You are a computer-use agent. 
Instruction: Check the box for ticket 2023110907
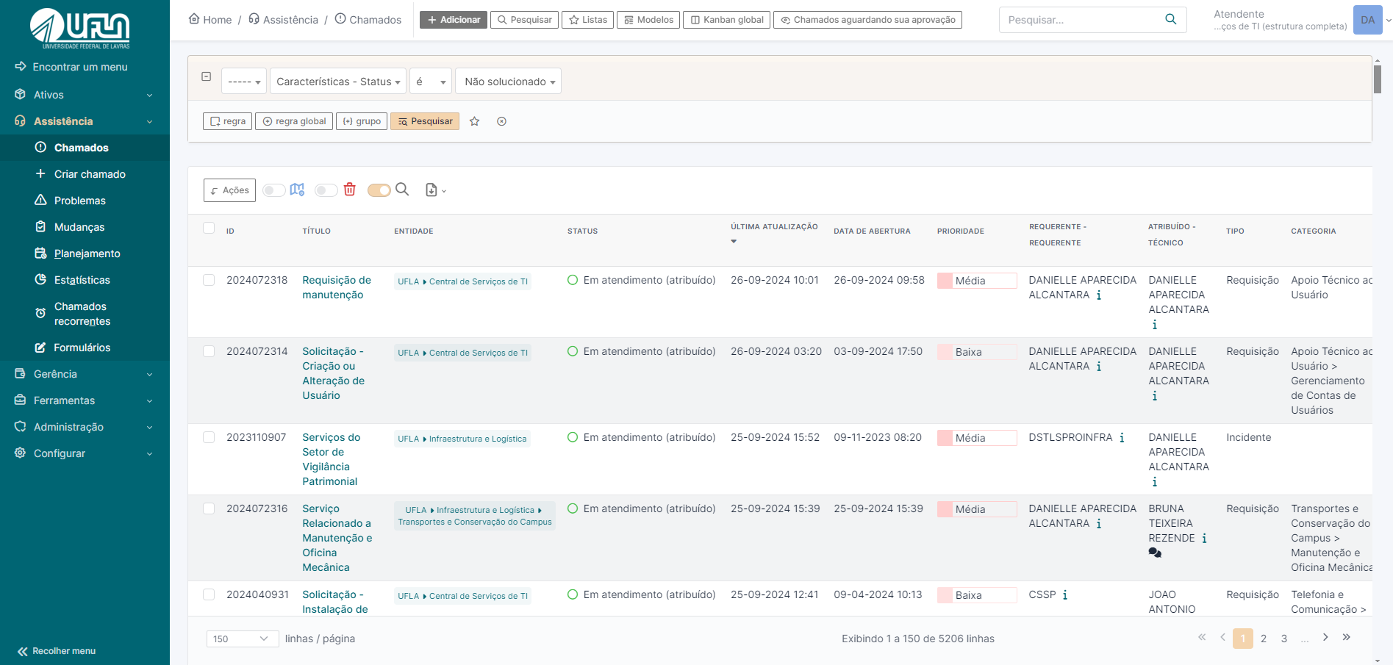pos(209,437)
